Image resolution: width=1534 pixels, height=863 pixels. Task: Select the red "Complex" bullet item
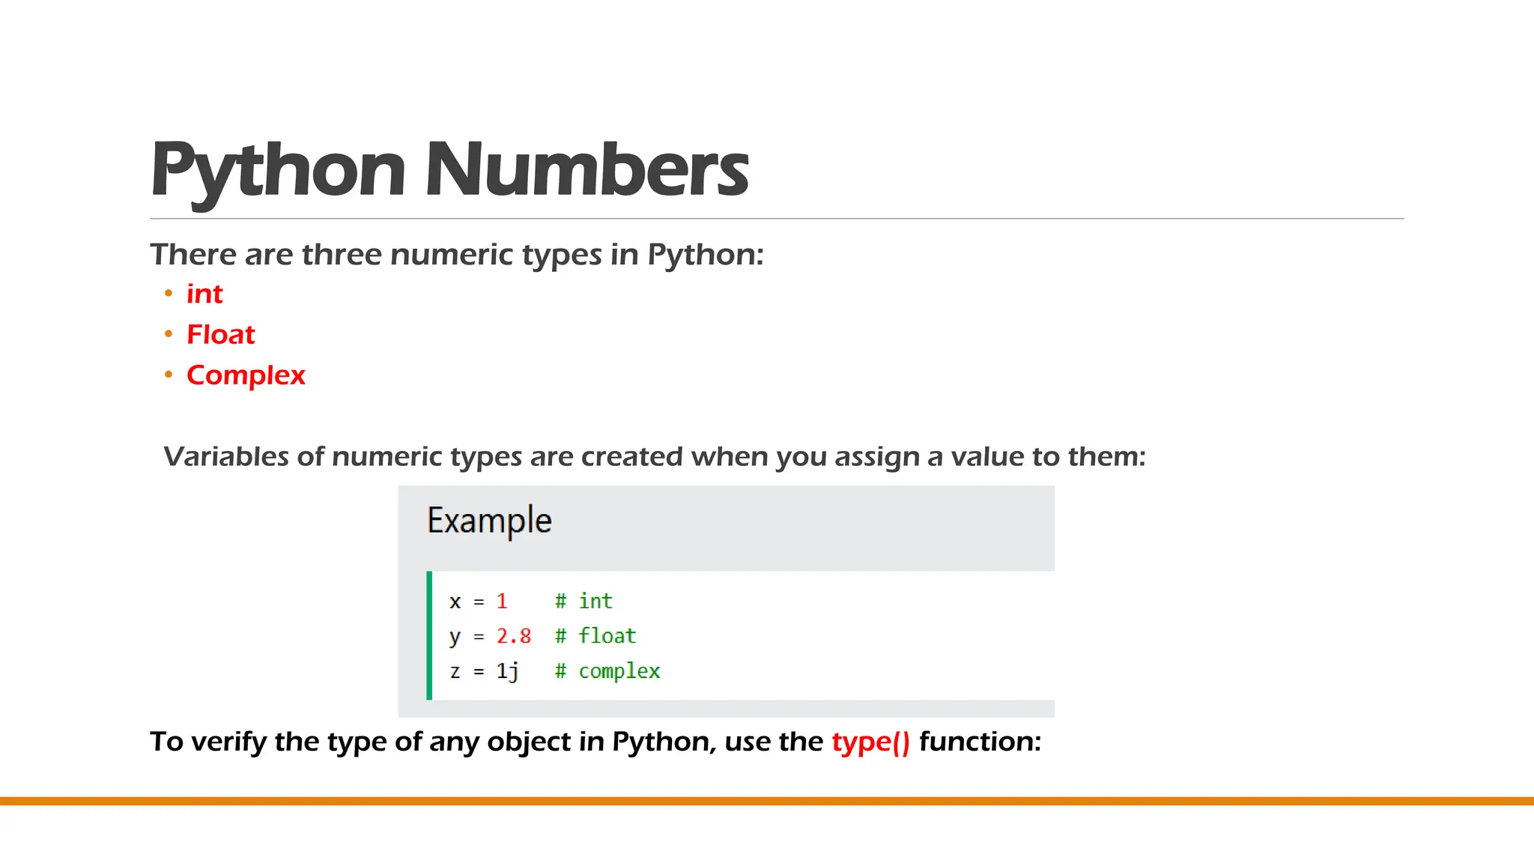click(x=246, y=375)
